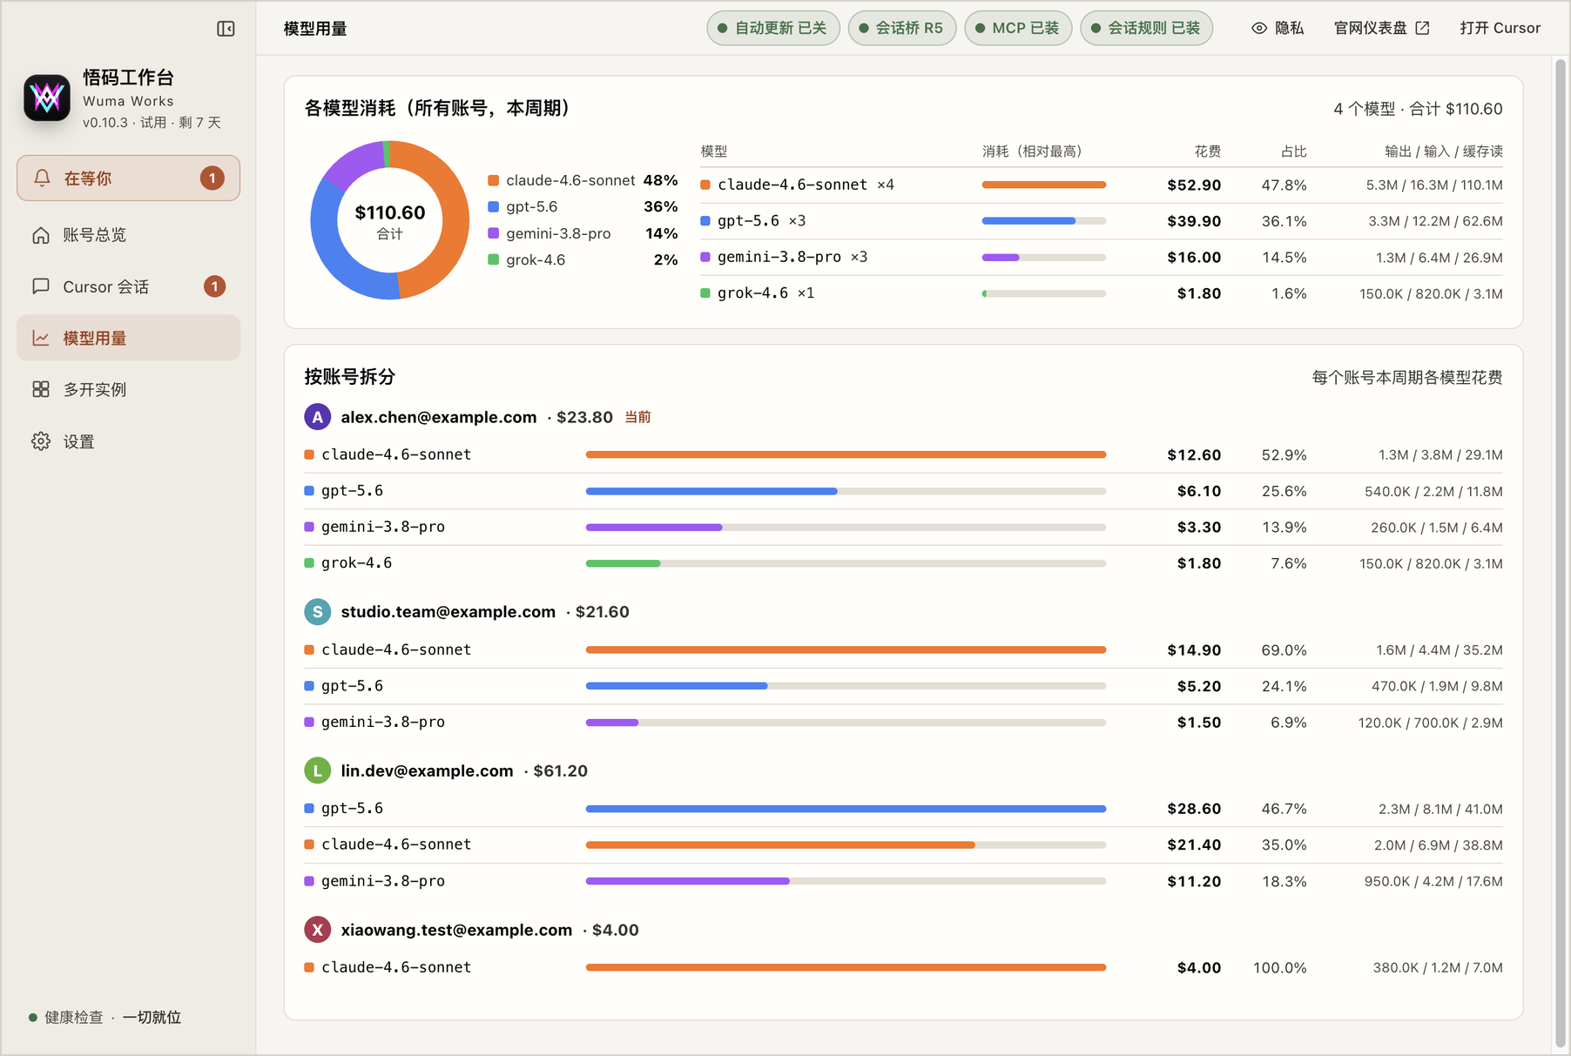Viewport: 1571px width, 1056px height.
Task: Click the badge count on 在等你
Action: (212, 178)
